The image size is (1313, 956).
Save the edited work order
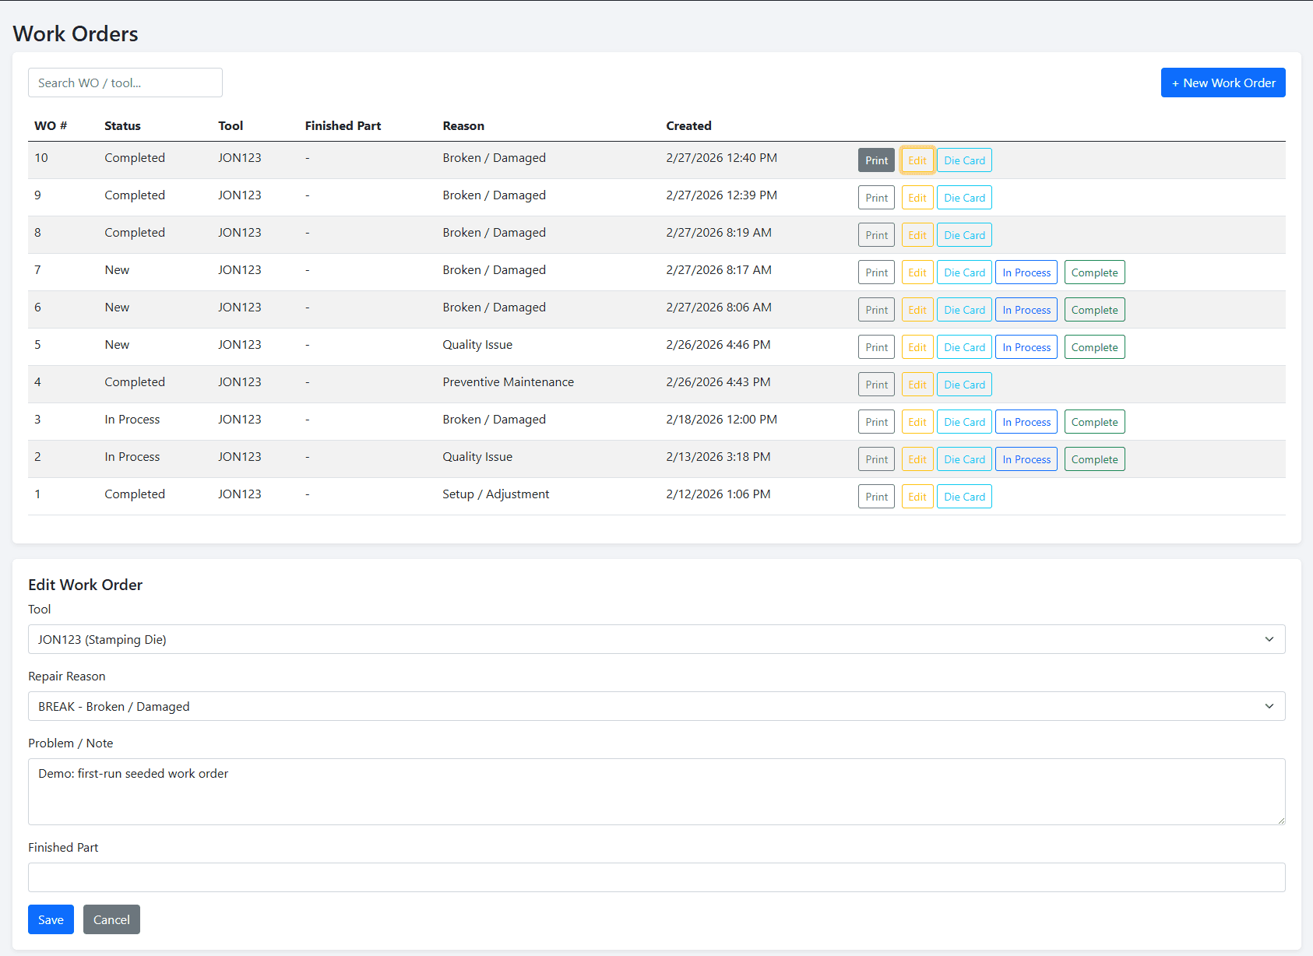(x=50, y=919)
